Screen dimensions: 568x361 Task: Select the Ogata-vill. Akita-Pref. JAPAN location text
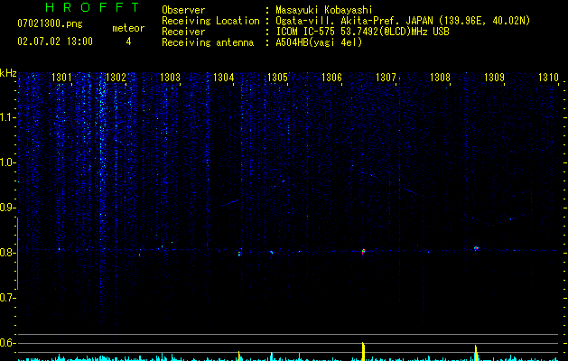click(x=403, y=21)
